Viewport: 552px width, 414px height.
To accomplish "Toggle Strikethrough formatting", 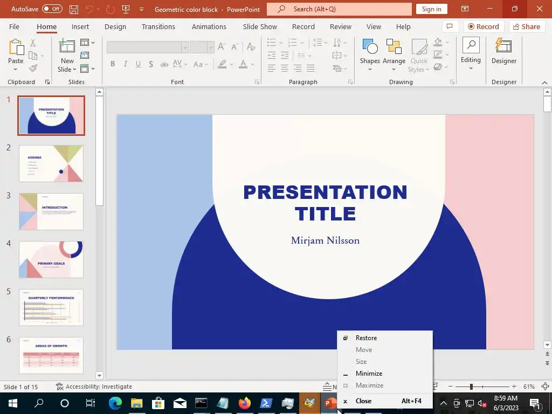I will coord(164,64).
